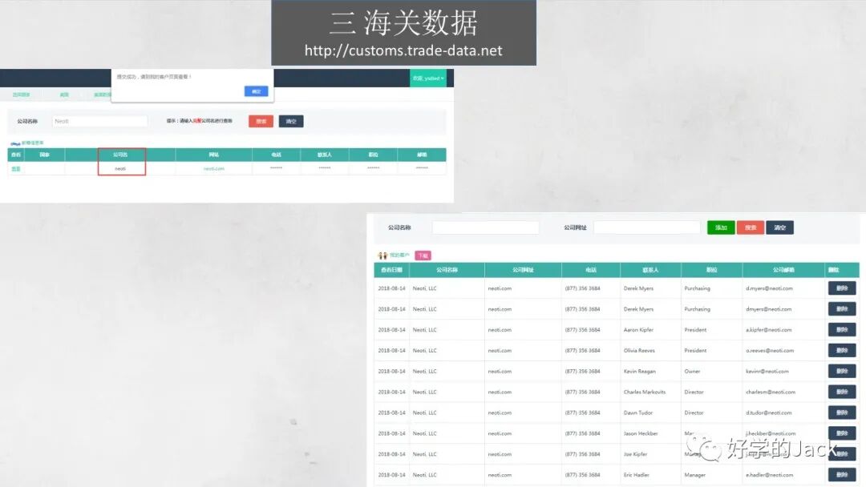Click the dark 清空 button in top form
This screenshot has width=866, height=487.
point(290,120)
